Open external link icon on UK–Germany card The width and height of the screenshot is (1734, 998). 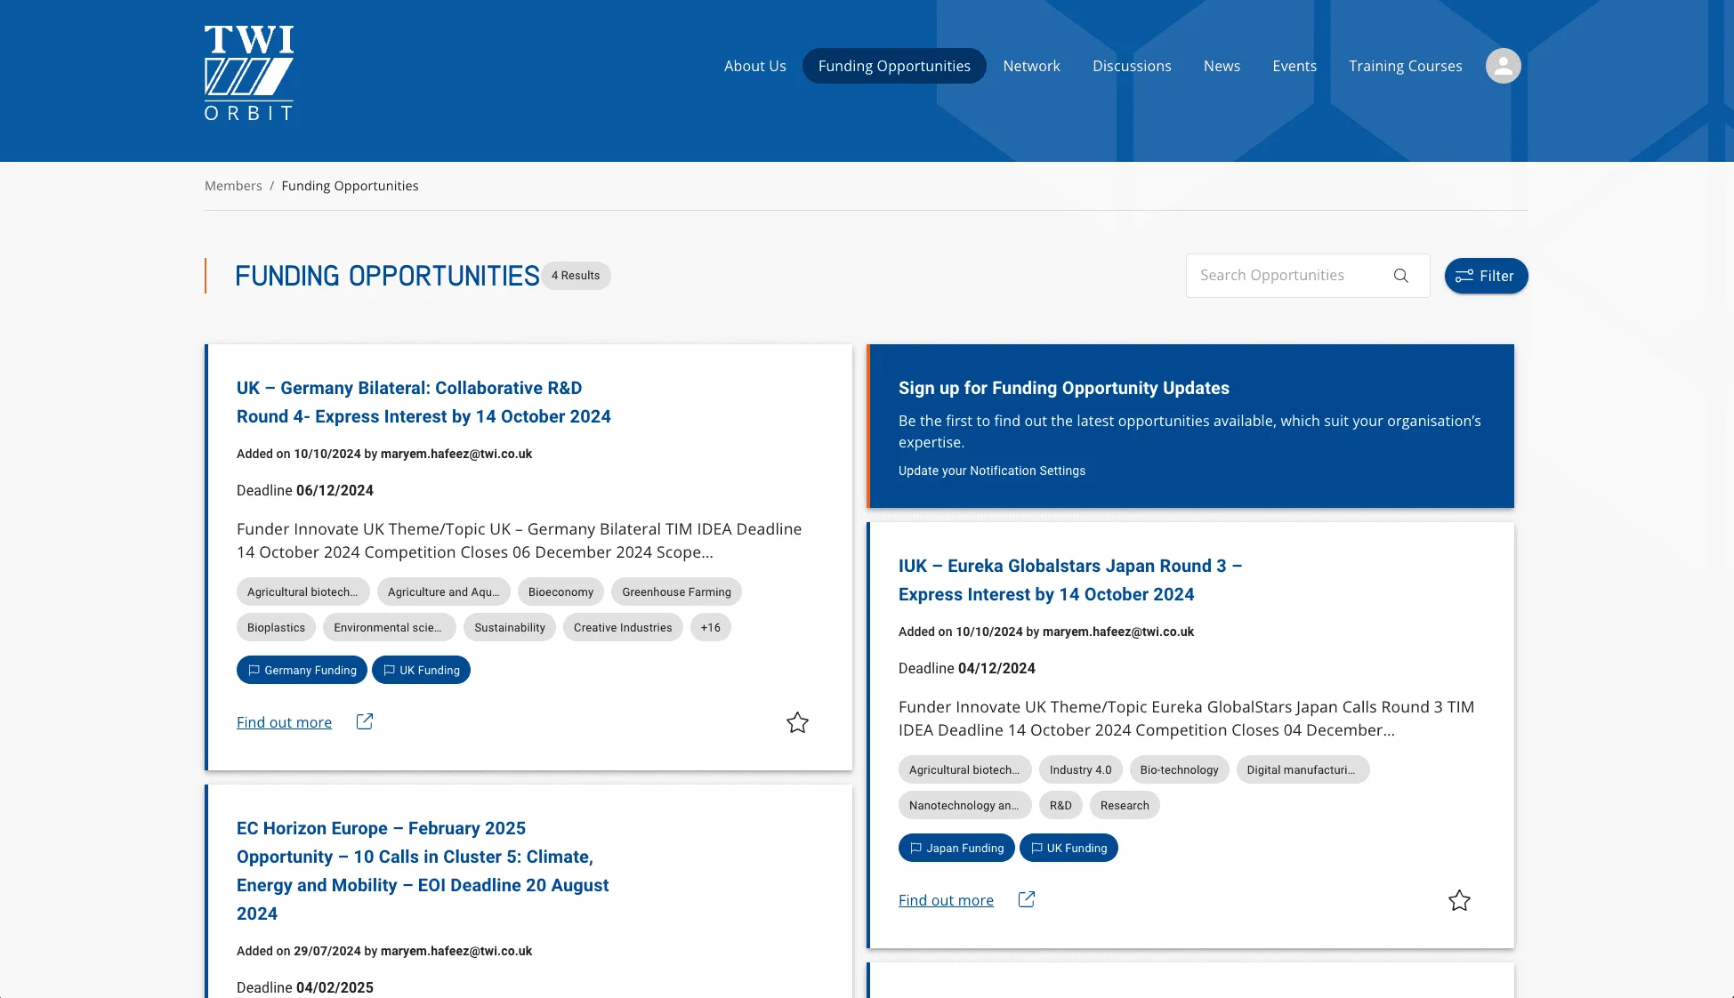(x=365, y=721)
